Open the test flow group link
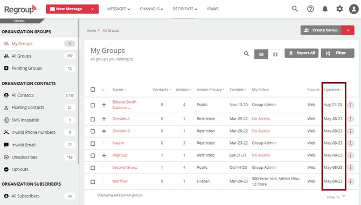The height and width of the screenshot is (205, 361). (120, 181)
